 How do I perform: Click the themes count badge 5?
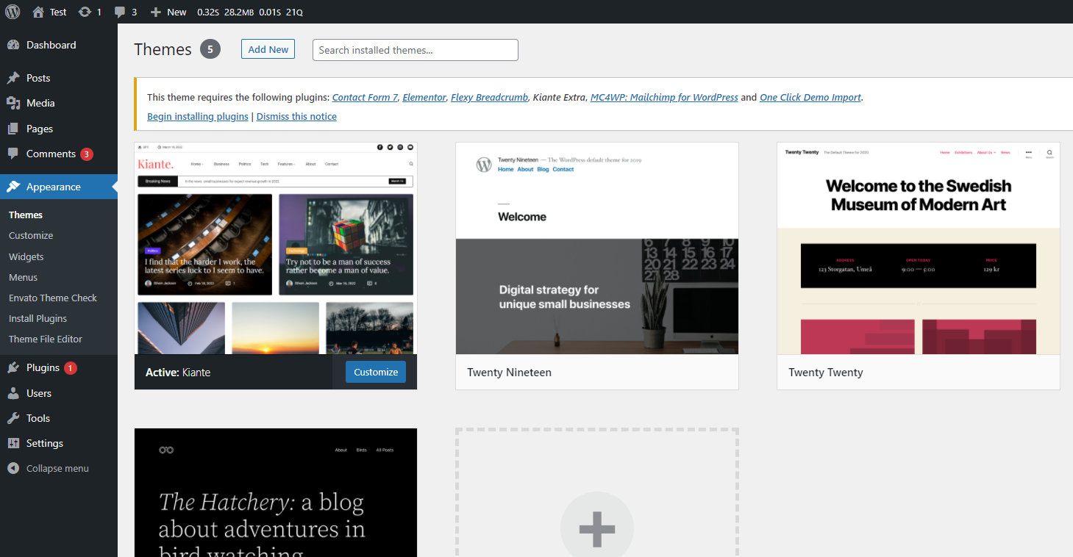coord(210,49)
